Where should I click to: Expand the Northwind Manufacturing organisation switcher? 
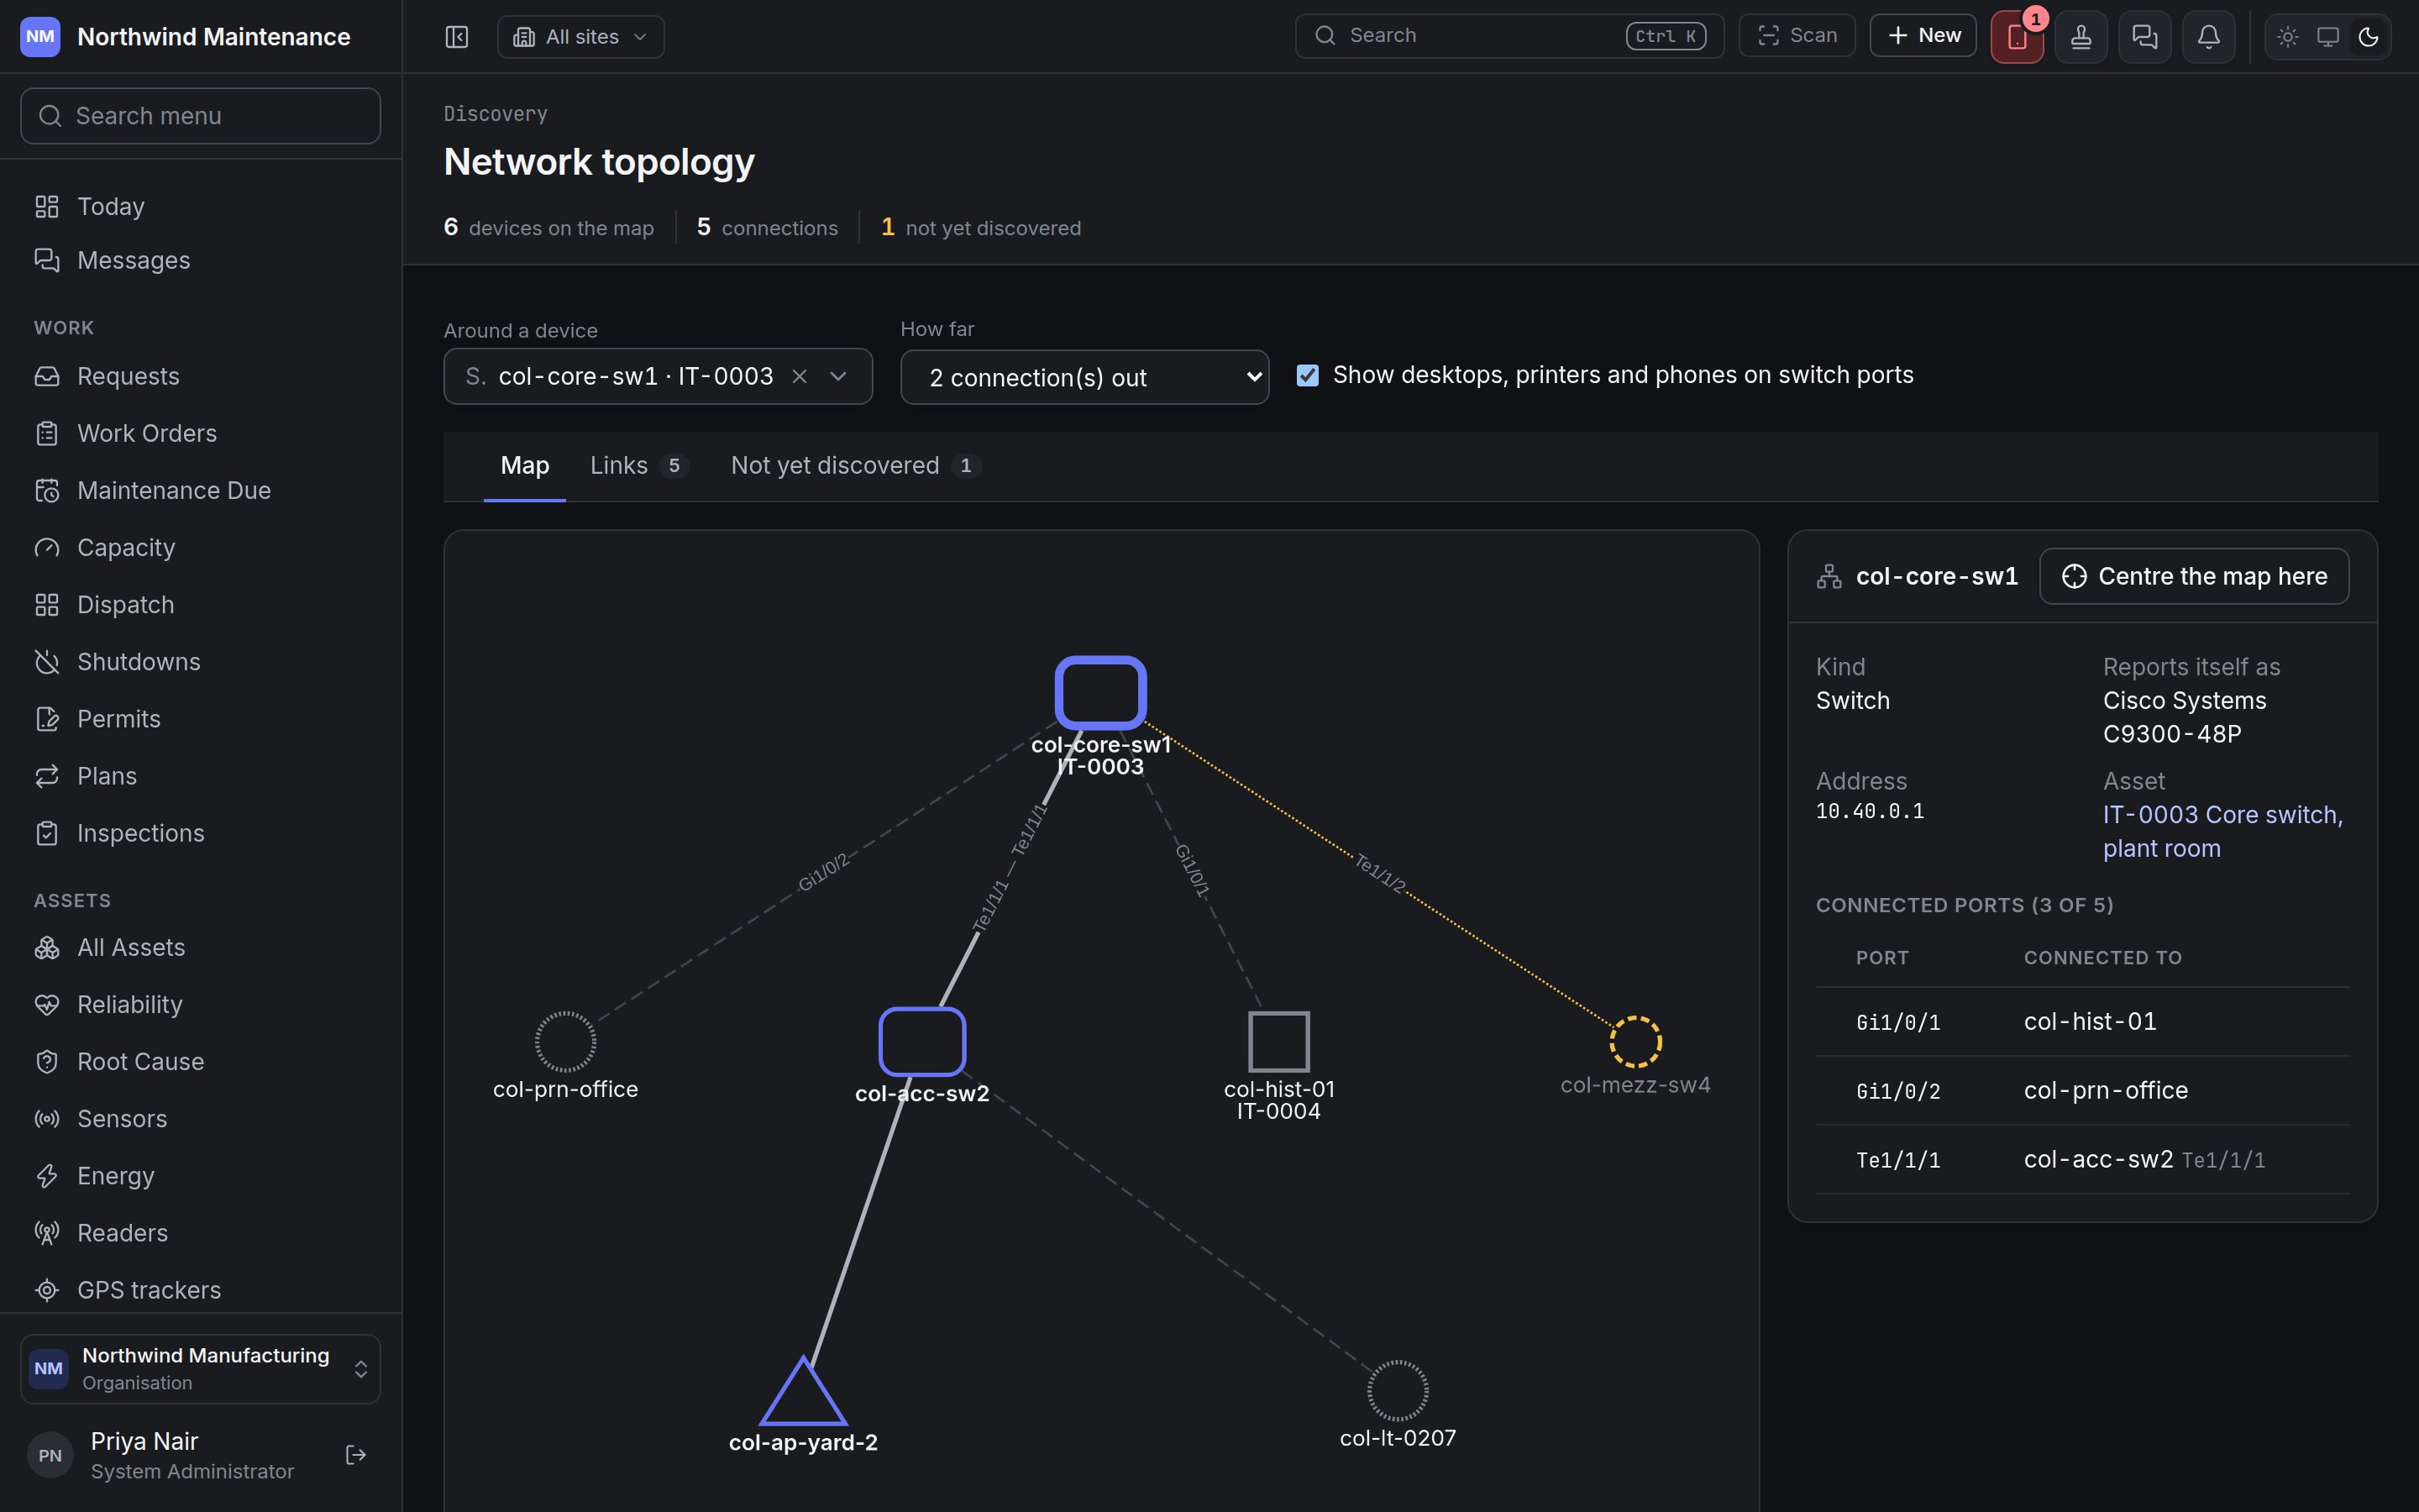(x=200, y=1368)
